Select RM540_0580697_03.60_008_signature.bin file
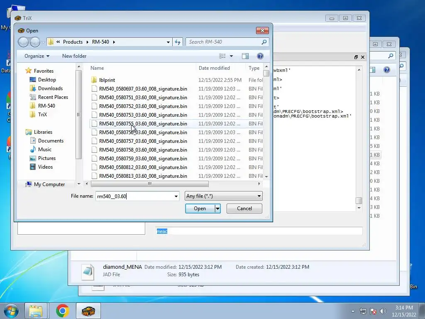 coord(143,89)
